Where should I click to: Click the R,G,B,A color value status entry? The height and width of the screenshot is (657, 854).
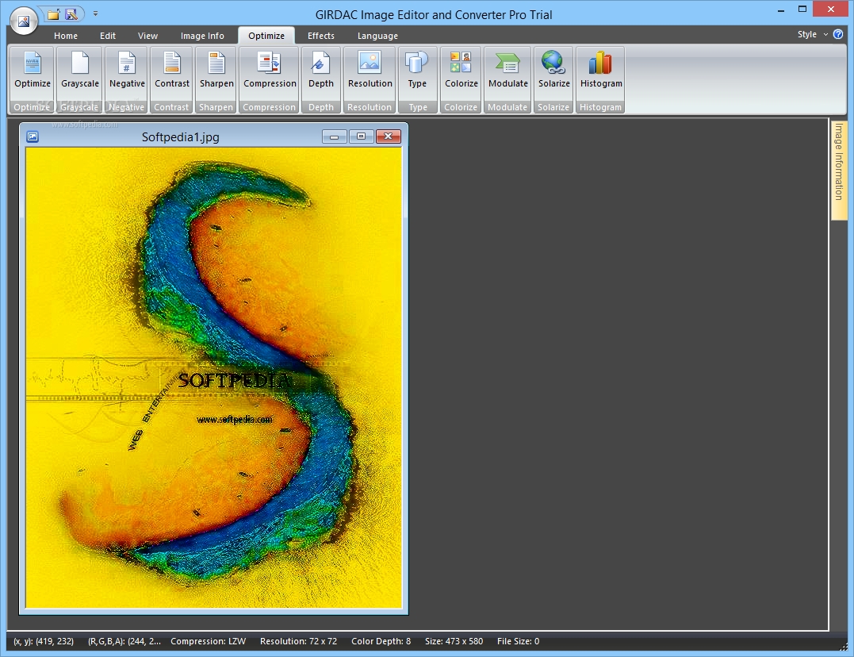pos(124,641)
